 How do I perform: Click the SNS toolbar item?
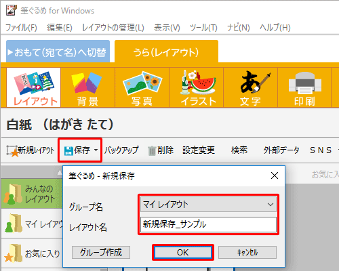(x=321, y=150)
